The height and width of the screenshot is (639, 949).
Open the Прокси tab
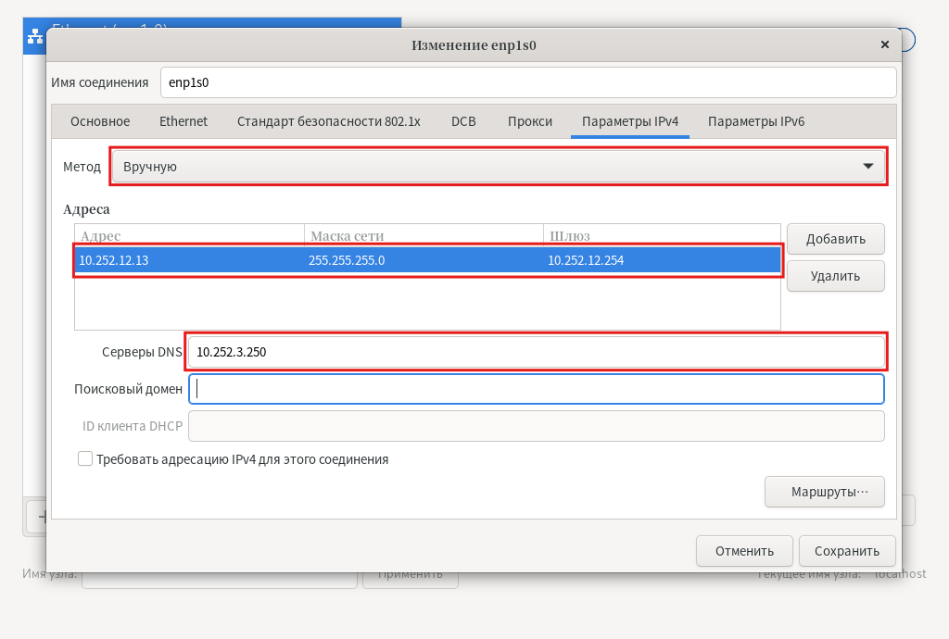[x=530, y=121]
